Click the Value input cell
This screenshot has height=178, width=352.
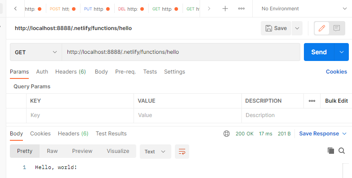(187, 115)
